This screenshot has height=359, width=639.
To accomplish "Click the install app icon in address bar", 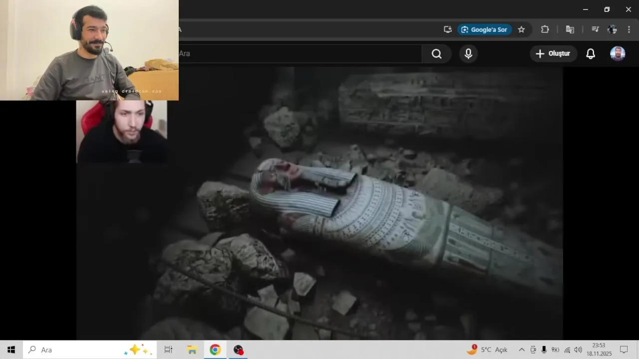I will click(448, 29).
